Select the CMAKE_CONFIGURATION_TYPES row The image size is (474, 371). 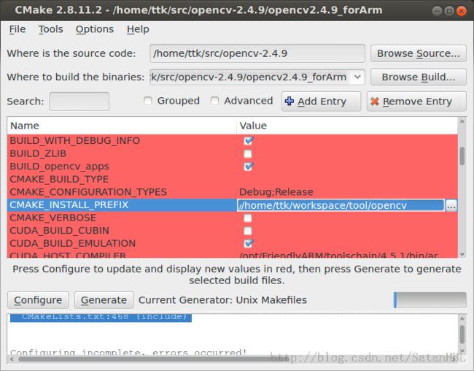click(232, 192)
